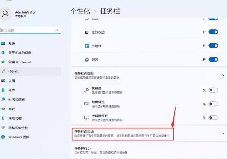227x159 pixels.
Task: Click the accessibility figure icon beside 辅助功能
Action: coord(3,118)
